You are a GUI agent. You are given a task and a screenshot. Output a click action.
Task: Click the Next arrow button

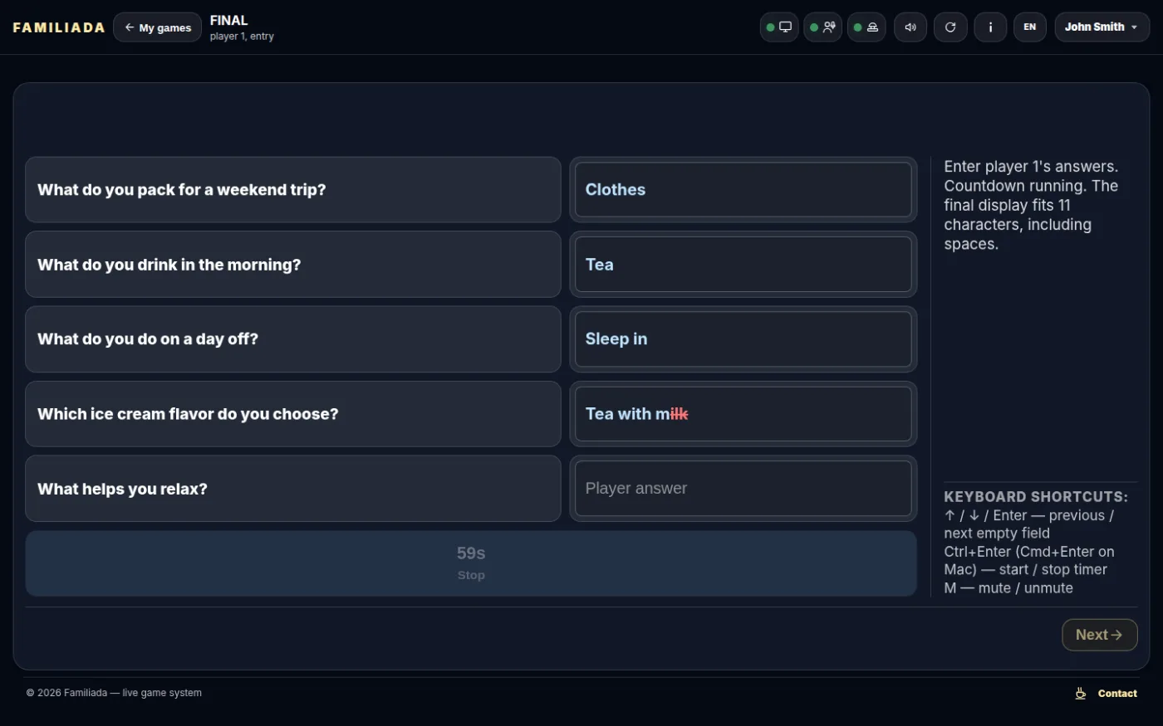point(1099,635)
